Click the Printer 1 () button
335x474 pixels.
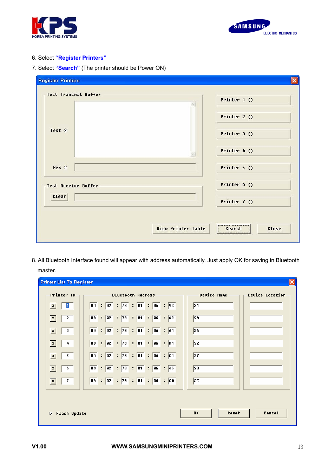(254, 100)
